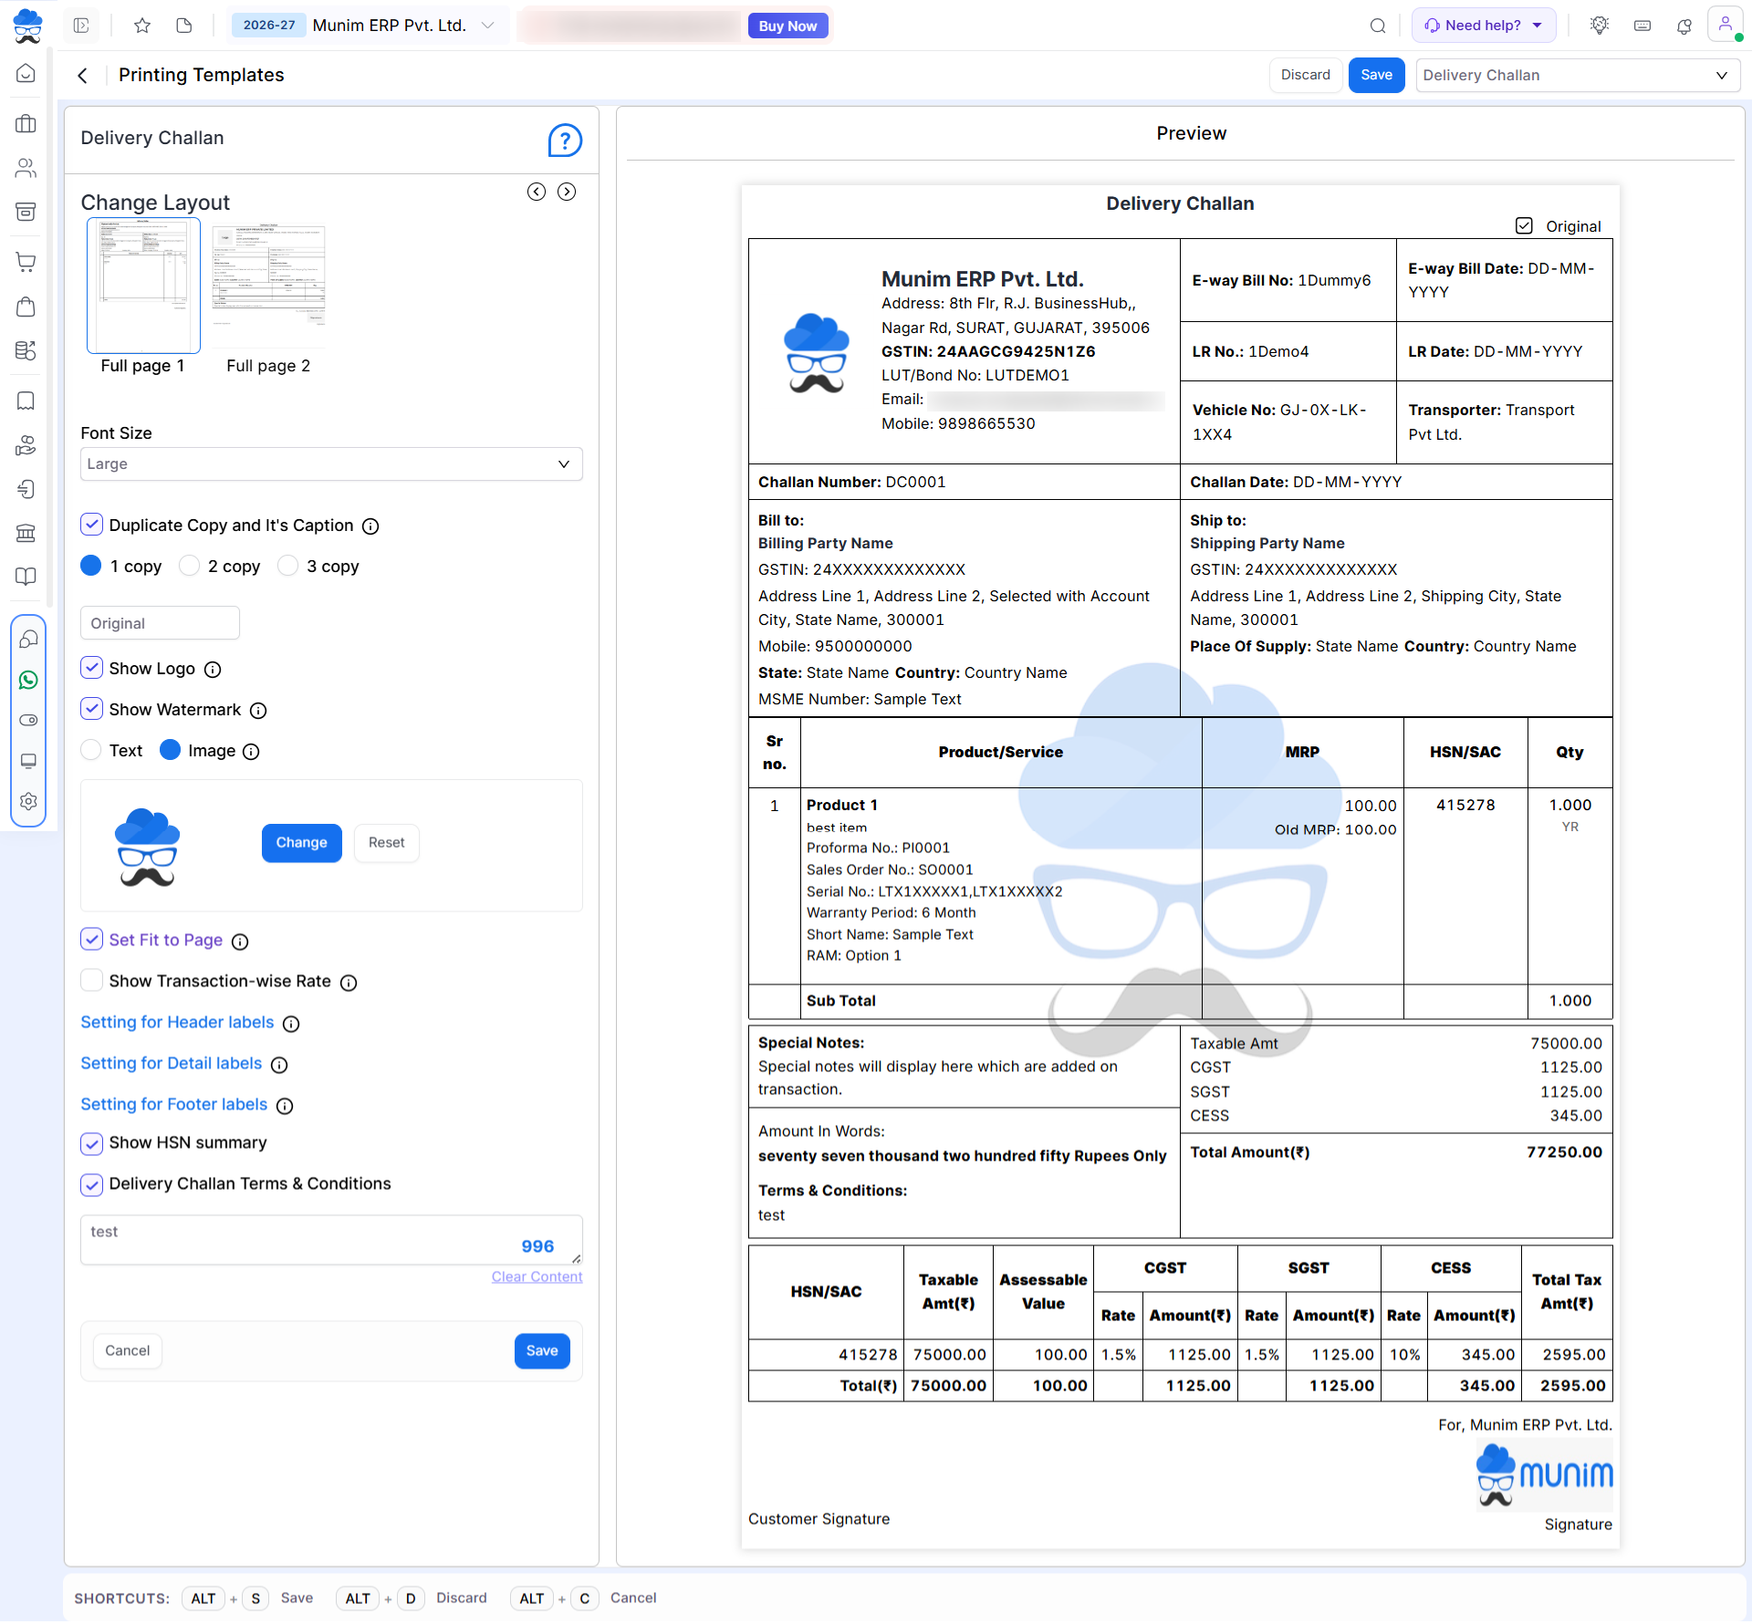
Task: Toggle the Original checkbox in the preview
Action: 1524,225
